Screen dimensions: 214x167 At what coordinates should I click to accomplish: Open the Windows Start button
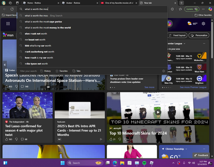pyautogui.click(x=62, y=163)
